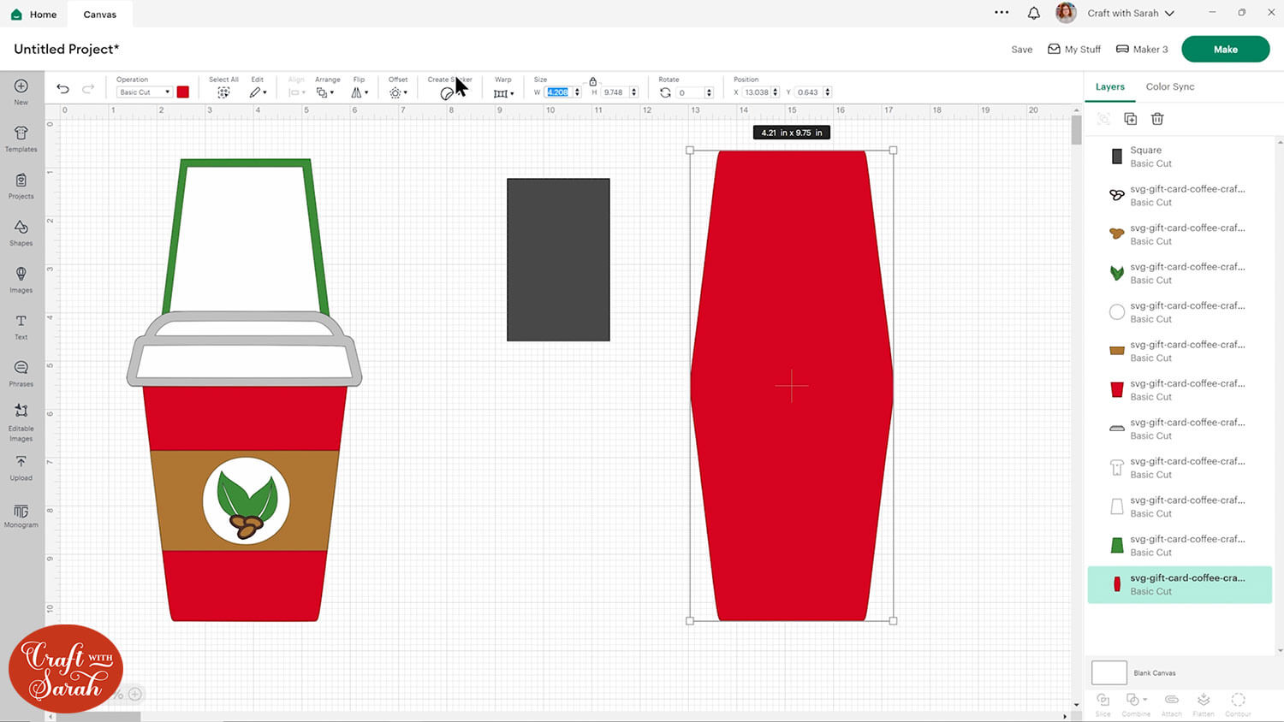Viewport: 1284px width, 722px height.
Task: Expand the Operation Basic Cut dropdown
Action: 144,92
